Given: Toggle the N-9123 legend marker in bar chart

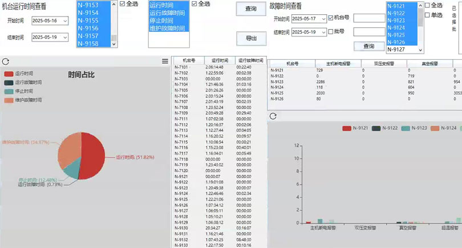Looking at the screenshot, I should 406,128.
